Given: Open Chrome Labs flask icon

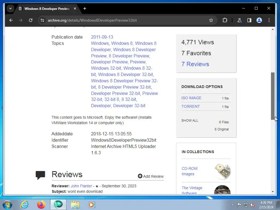Looking at the screenshot, I should (x=240, y=20).
